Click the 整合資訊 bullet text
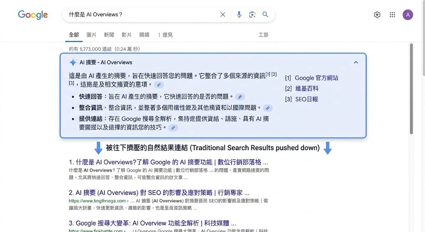Screen dimensions: 425x232 (x=170, y=108)
